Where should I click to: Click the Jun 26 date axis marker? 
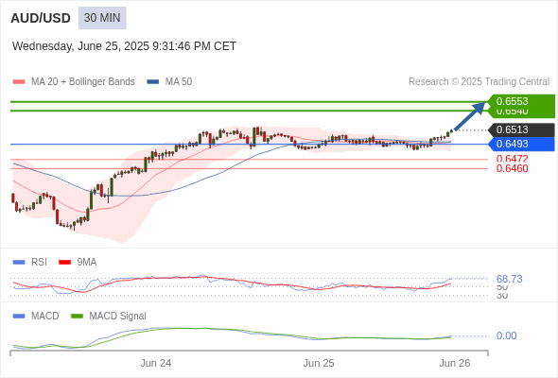pyautogui.click(x=455, y=363)
